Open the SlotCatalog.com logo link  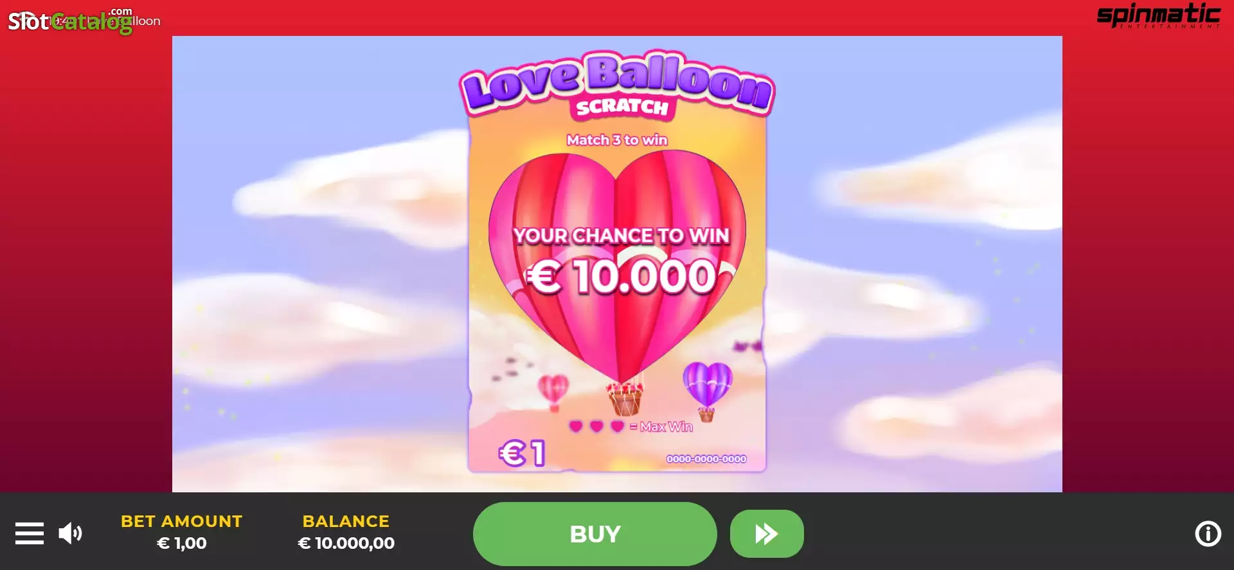71,21
